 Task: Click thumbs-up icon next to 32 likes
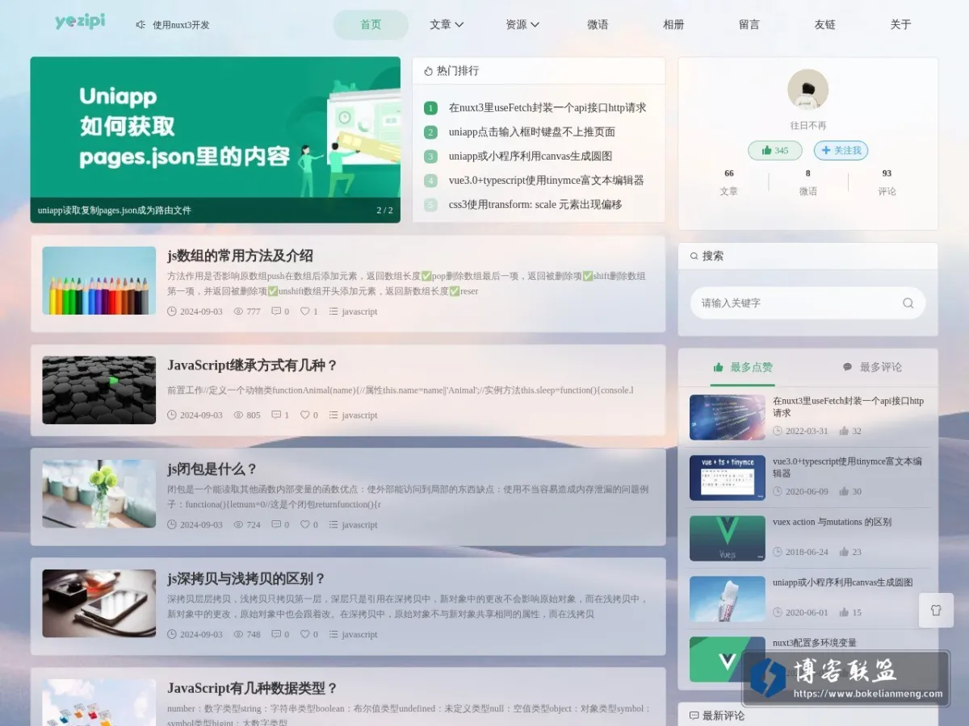(844, 432)
